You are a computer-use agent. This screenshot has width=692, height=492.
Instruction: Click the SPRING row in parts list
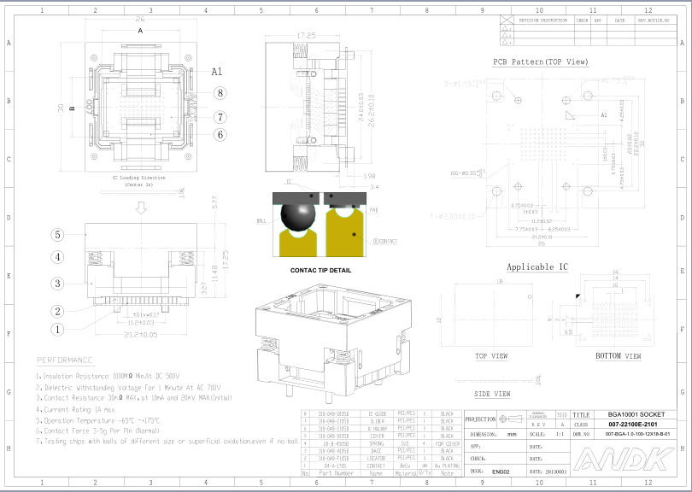[x=382, y=443]
